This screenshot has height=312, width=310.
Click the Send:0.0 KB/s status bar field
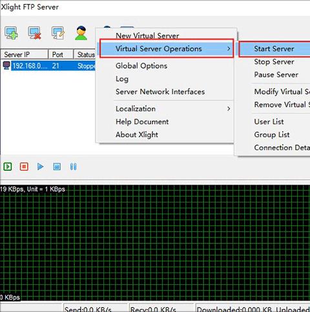click(96, 308)
